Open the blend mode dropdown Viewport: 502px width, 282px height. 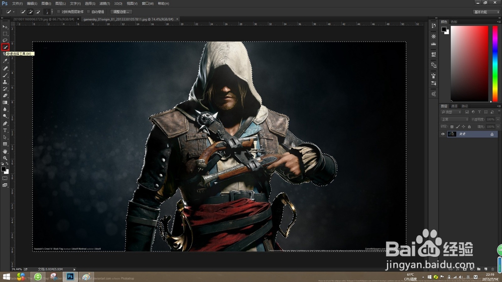coord(455,119)
